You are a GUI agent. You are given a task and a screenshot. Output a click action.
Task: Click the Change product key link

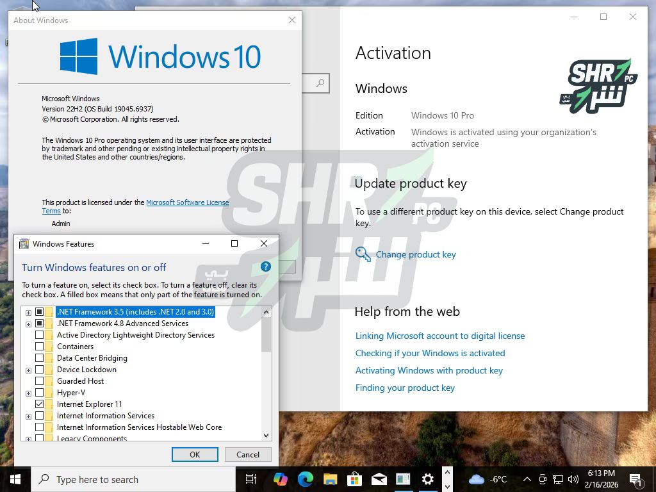point(416,254)
